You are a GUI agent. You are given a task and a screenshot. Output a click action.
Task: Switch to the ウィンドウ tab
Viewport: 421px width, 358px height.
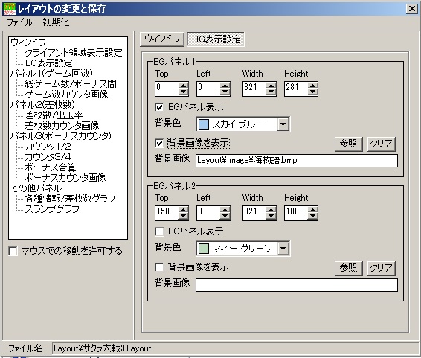(x=162, y=39)
